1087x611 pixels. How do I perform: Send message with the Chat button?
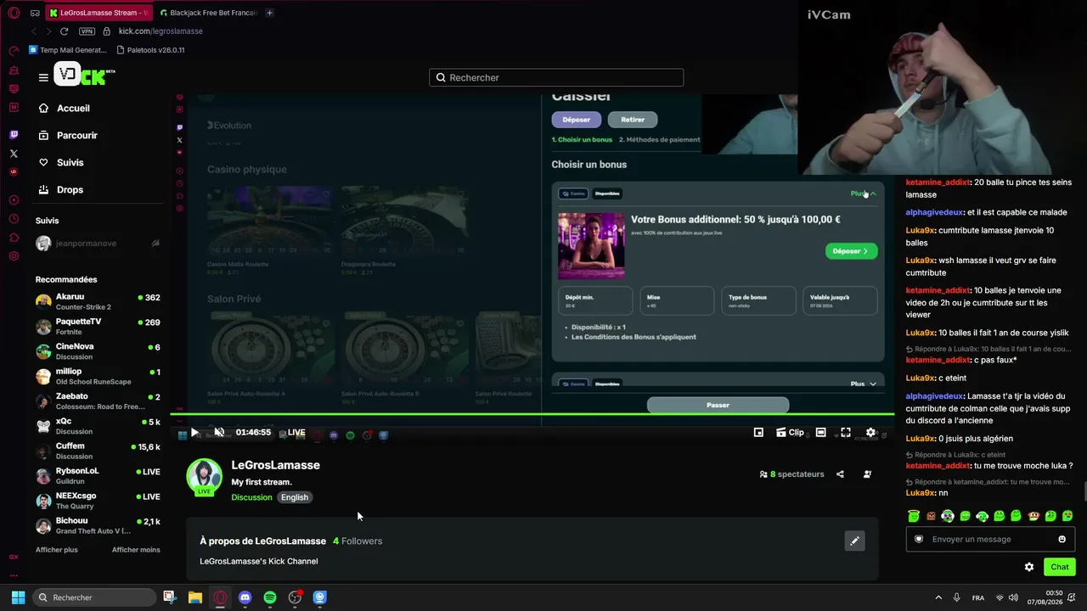[1060, 567]
